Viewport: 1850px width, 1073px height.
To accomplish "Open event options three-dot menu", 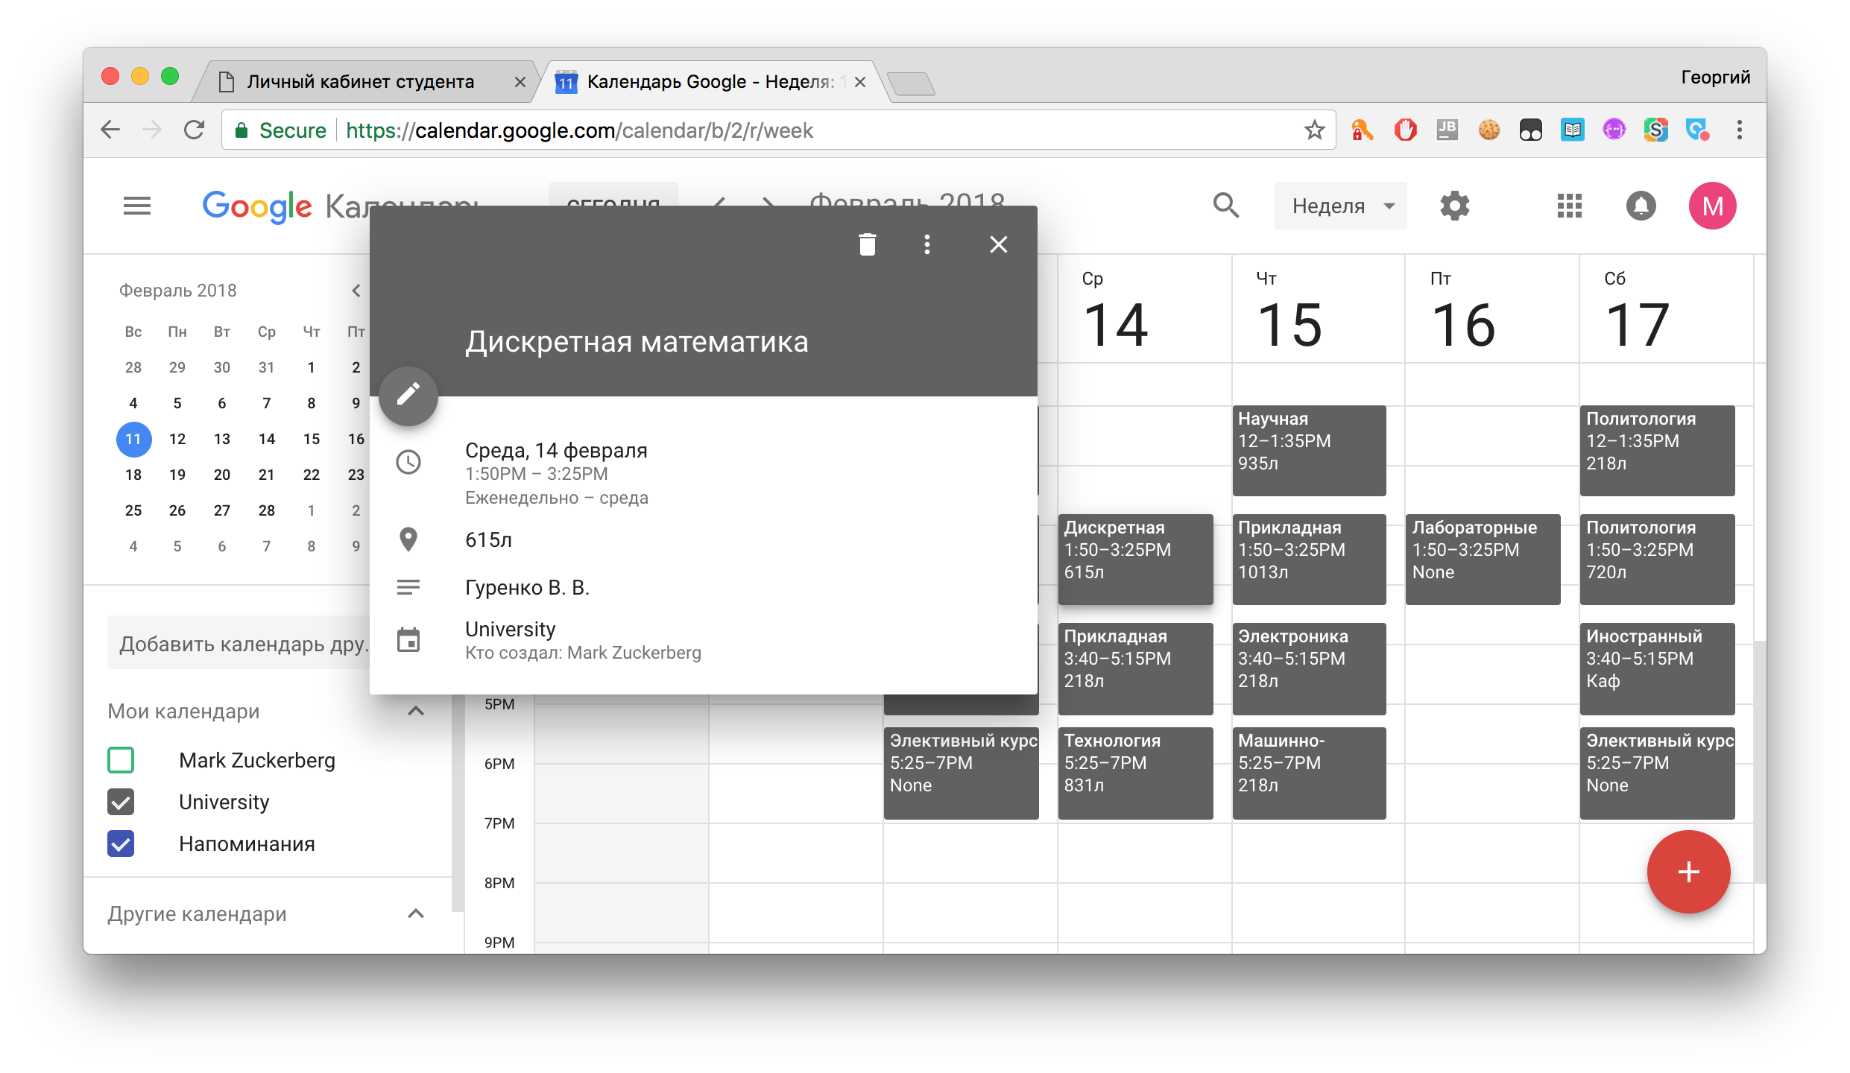I will (x=926, y=244).
